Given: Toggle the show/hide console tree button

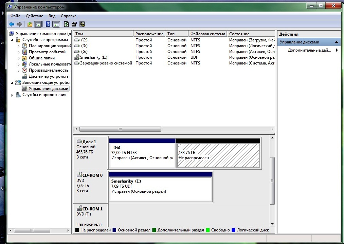Looking at the screenshot, I should [x=38, y=24].
